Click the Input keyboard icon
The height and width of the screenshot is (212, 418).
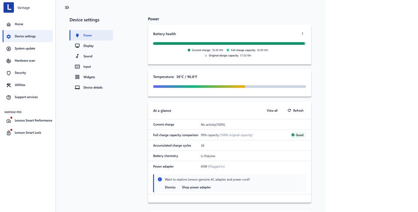coord(78,67)
